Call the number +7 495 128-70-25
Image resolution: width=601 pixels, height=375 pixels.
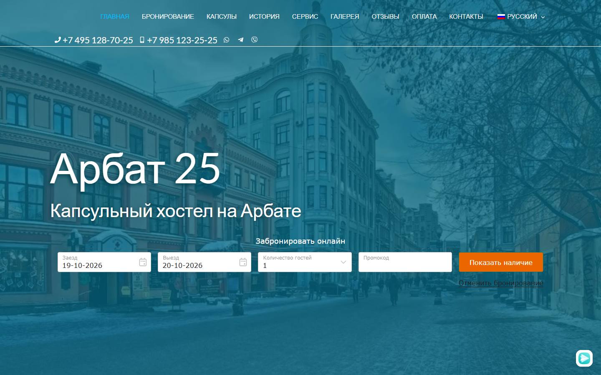[98, 40]
